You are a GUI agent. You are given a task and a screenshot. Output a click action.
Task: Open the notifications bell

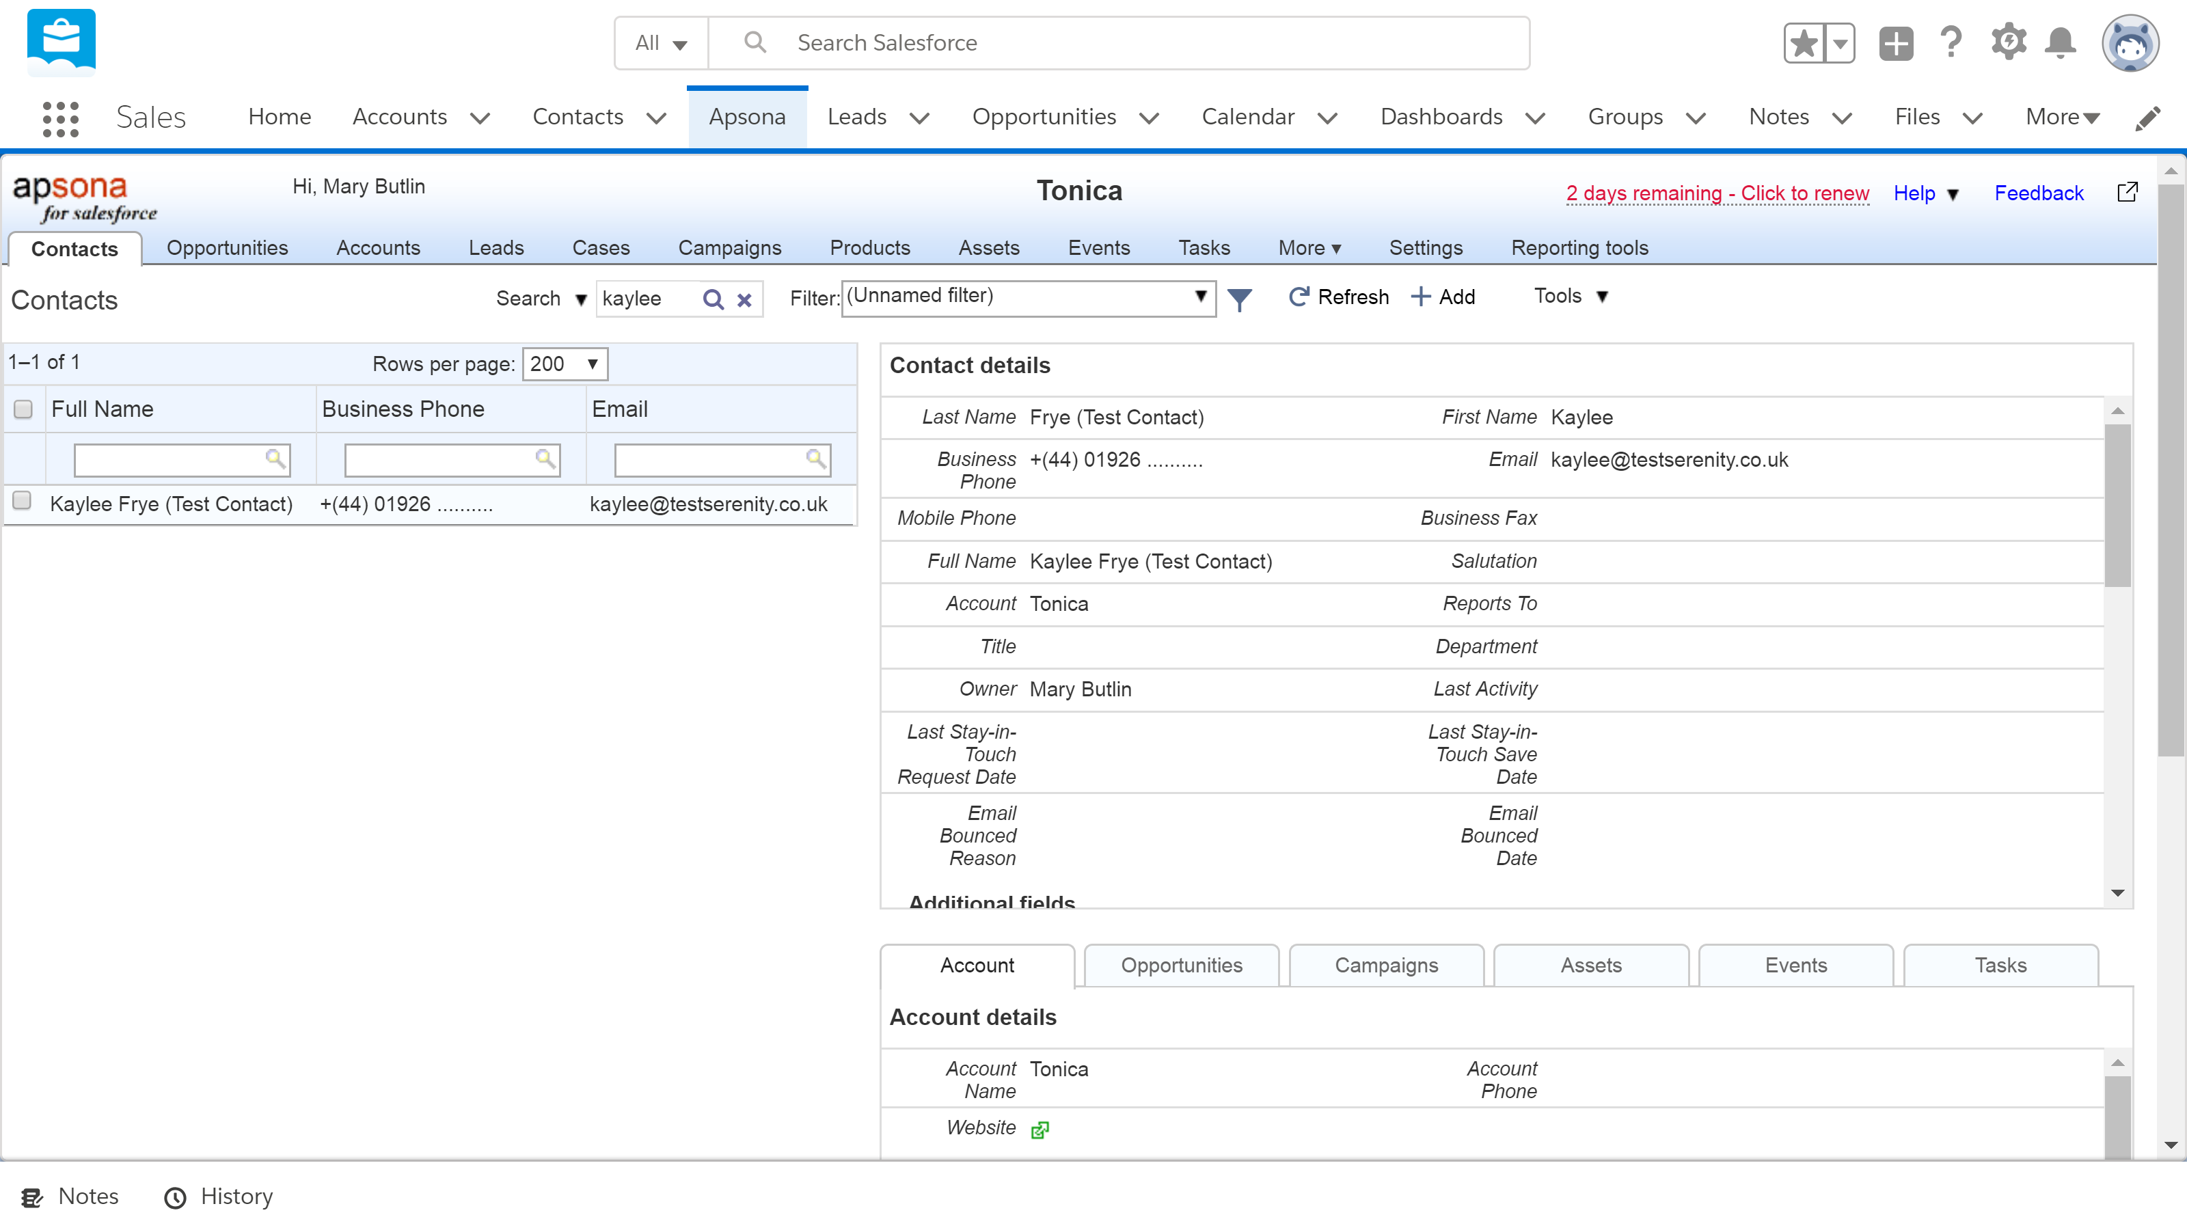click(x=2061, y=42)
